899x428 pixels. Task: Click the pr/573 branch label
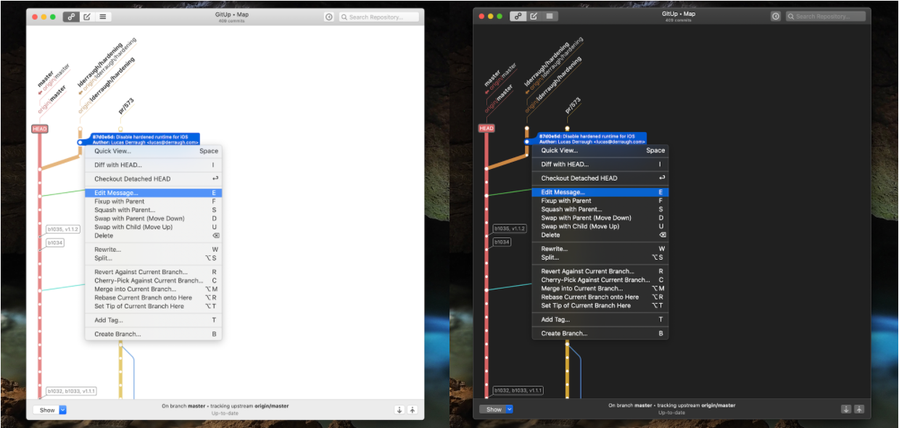(127, 105)
